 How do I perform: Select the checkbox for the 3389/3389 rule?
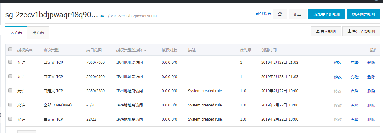click(x=10, y=91)
